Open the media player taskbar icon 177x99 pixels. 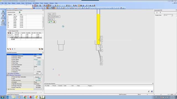(x=19, y=97)
